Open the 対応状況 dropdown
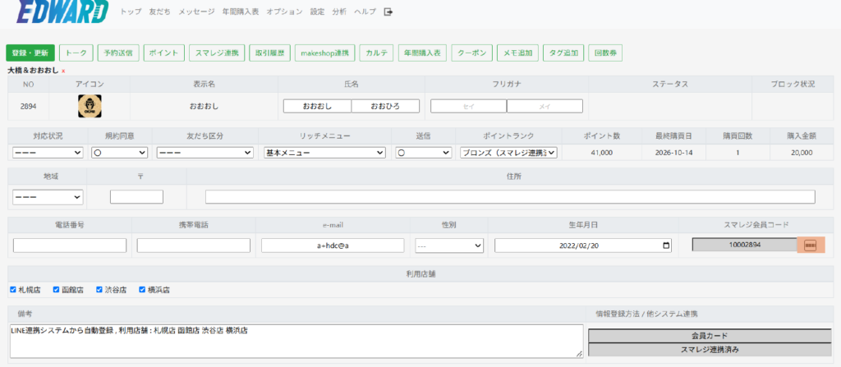Viewport: 841px width, 367px height. point(48,153)
